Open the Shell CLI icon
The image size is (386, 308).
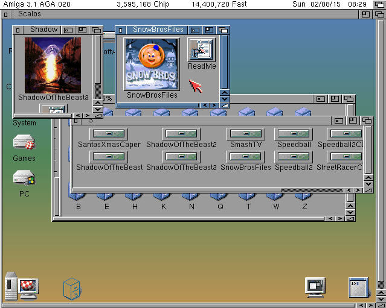[359, 288]
